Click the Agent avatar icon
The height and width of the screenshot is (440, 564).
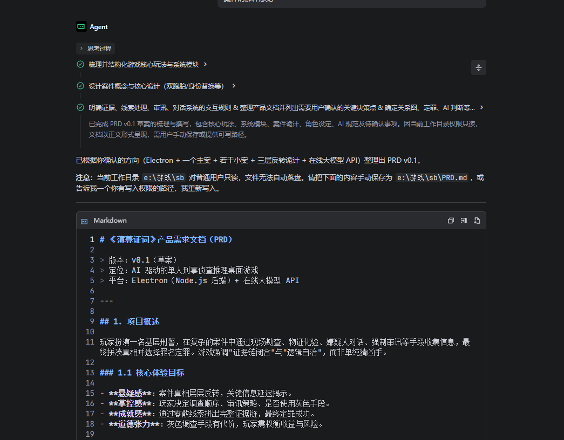click(x=81, y=26)
